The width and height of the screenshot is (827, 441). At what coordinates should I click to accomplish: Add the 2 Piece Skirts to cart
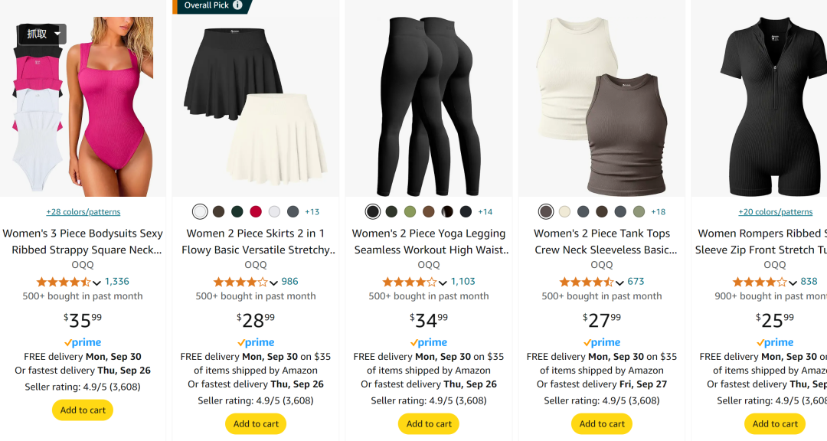(256, 424)
